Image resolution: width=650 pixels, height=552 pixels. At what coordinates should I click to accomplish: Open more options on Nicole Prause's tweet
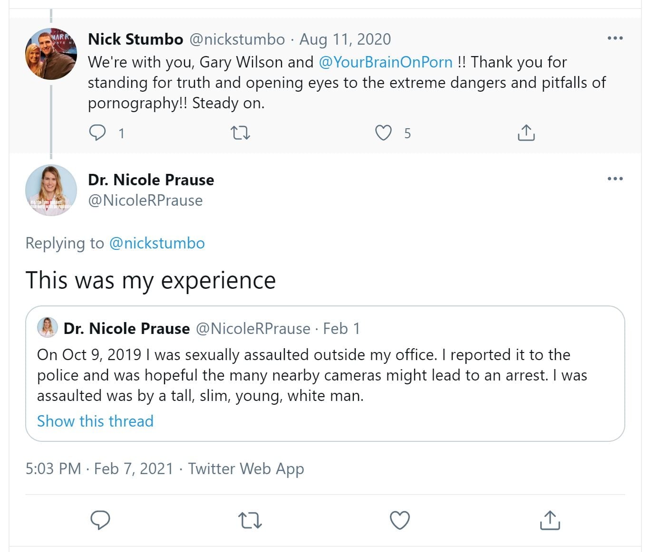coord(615,179)
